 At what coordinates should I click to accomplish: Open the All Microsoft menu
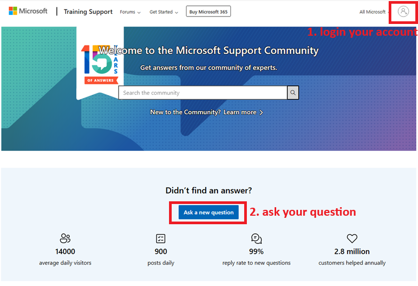[373, 12]
